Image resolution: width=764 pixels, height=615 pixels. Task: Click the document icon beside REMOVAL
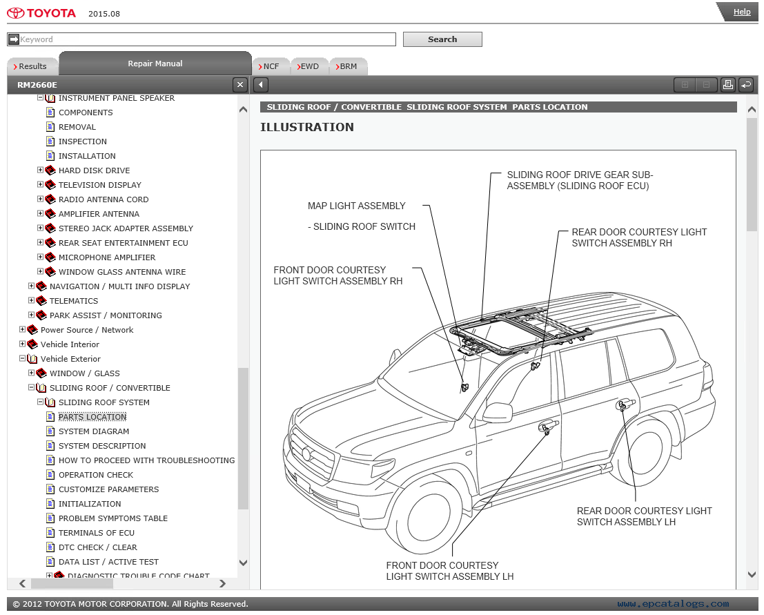[50, 127]
